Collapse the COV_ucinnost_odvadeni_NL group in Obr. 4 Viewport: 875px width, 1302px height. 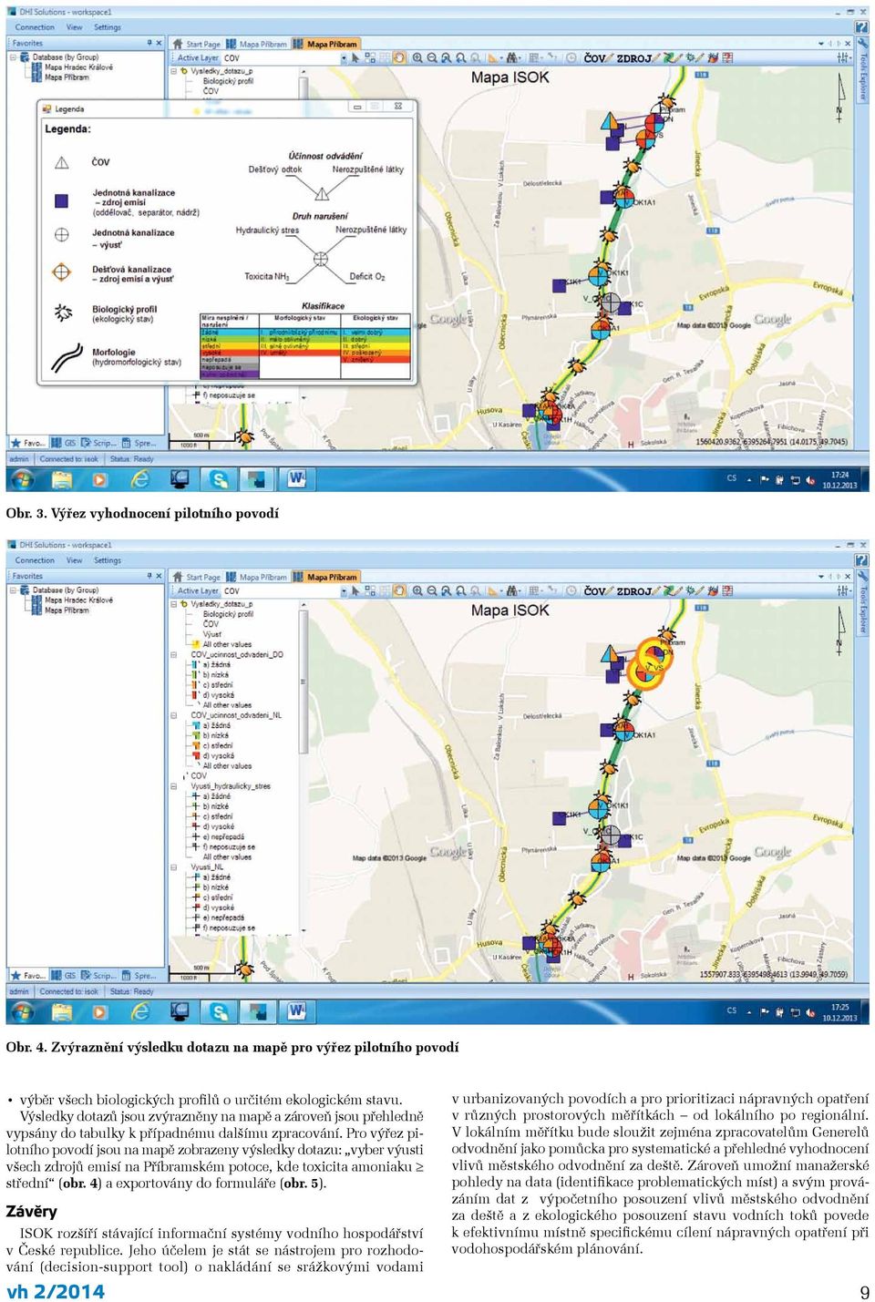click(173, 715)
